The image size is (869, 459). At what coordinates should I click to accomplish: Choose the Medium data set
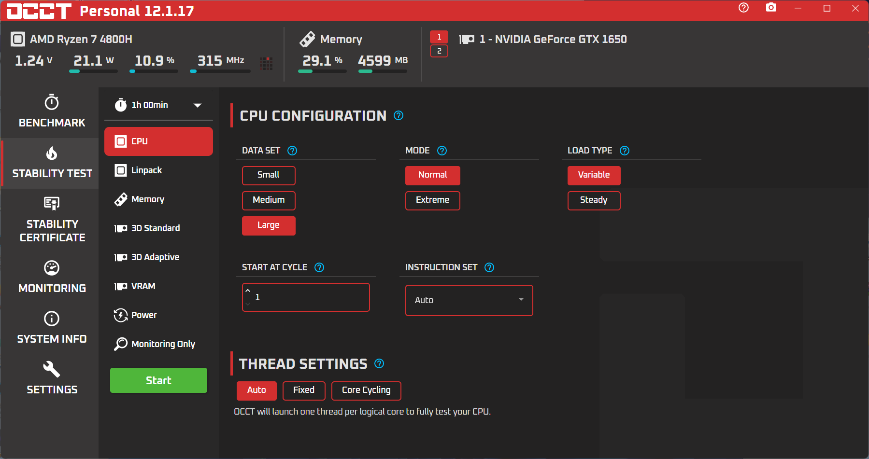tap(269, 200)
